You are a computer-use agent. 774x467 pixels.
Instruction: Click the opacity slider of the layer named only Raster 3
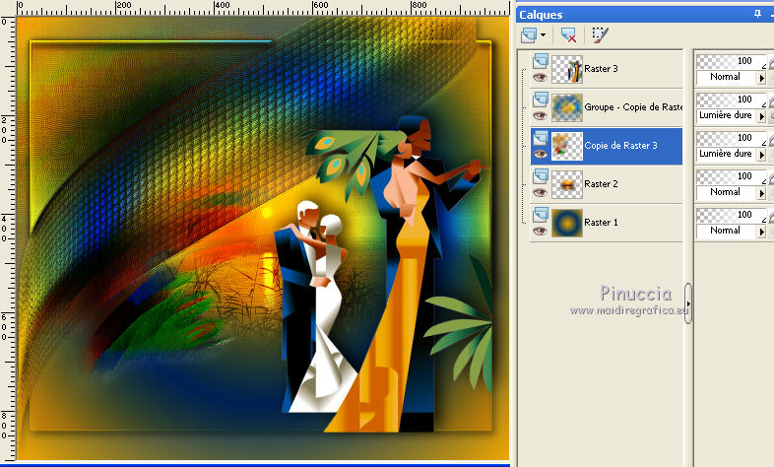[x=731, y=61]
